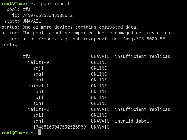Screen dimensions: 187x140
Task: Select the raidz1-1 vdev entry
Action: 38,86
